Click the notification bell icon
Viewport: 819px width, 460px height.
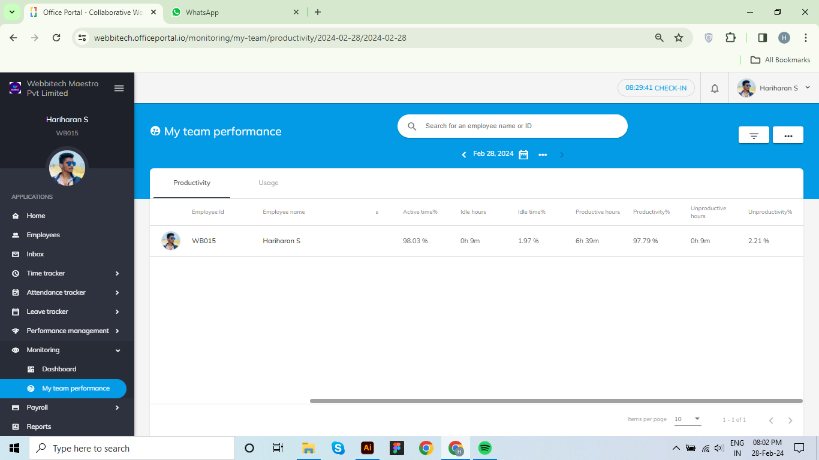point(715,88)
